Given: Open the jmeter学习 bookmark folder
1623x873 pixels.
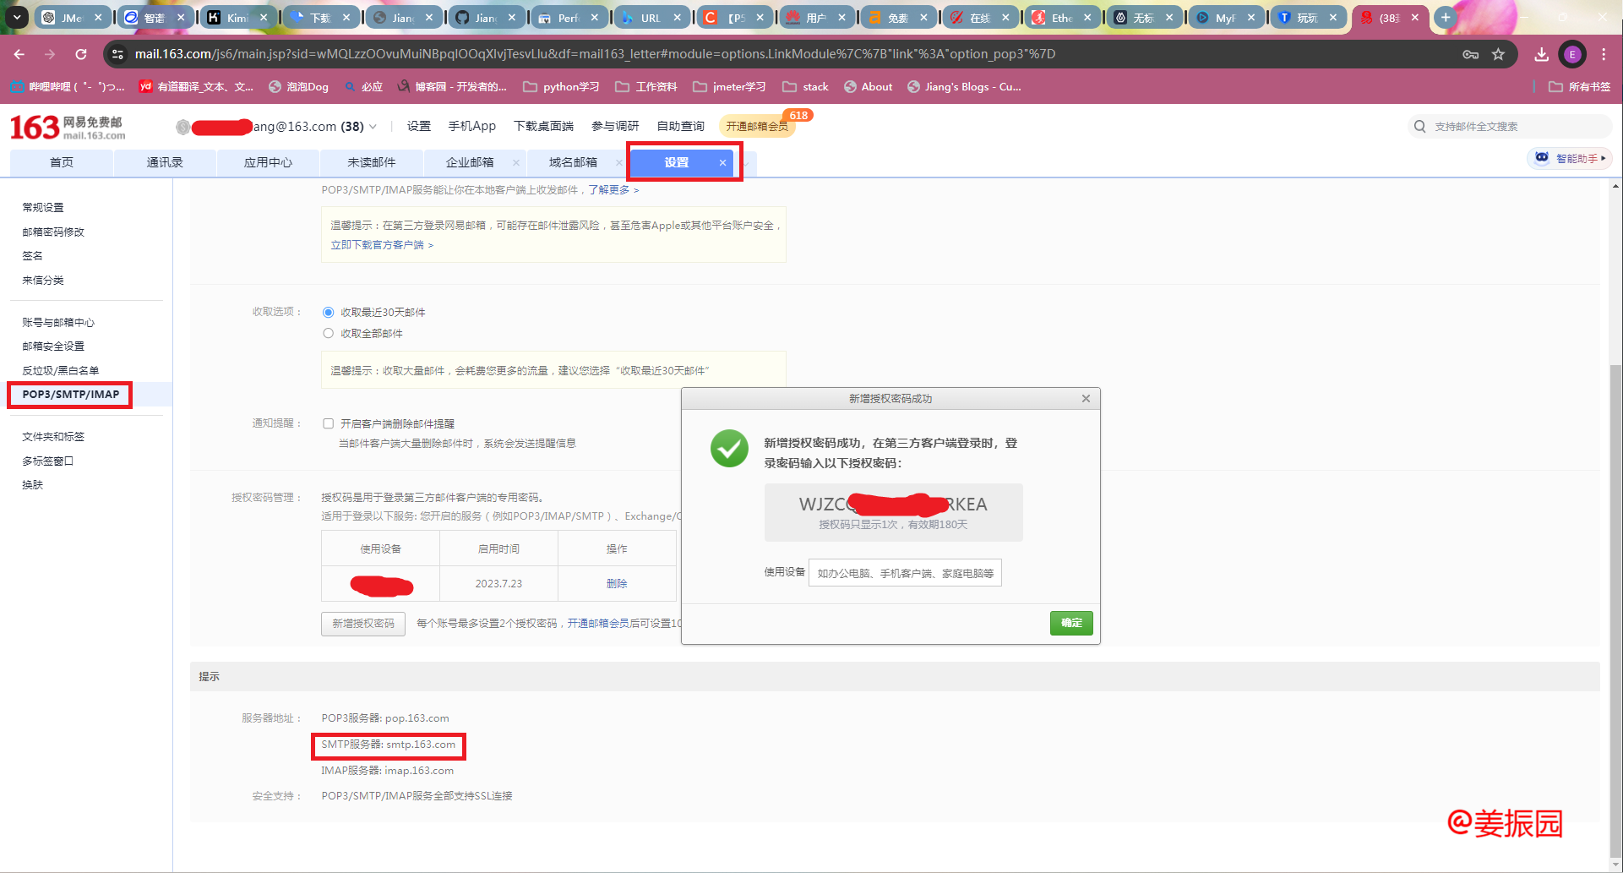Looking at the screenshot, I should [729, 87].
